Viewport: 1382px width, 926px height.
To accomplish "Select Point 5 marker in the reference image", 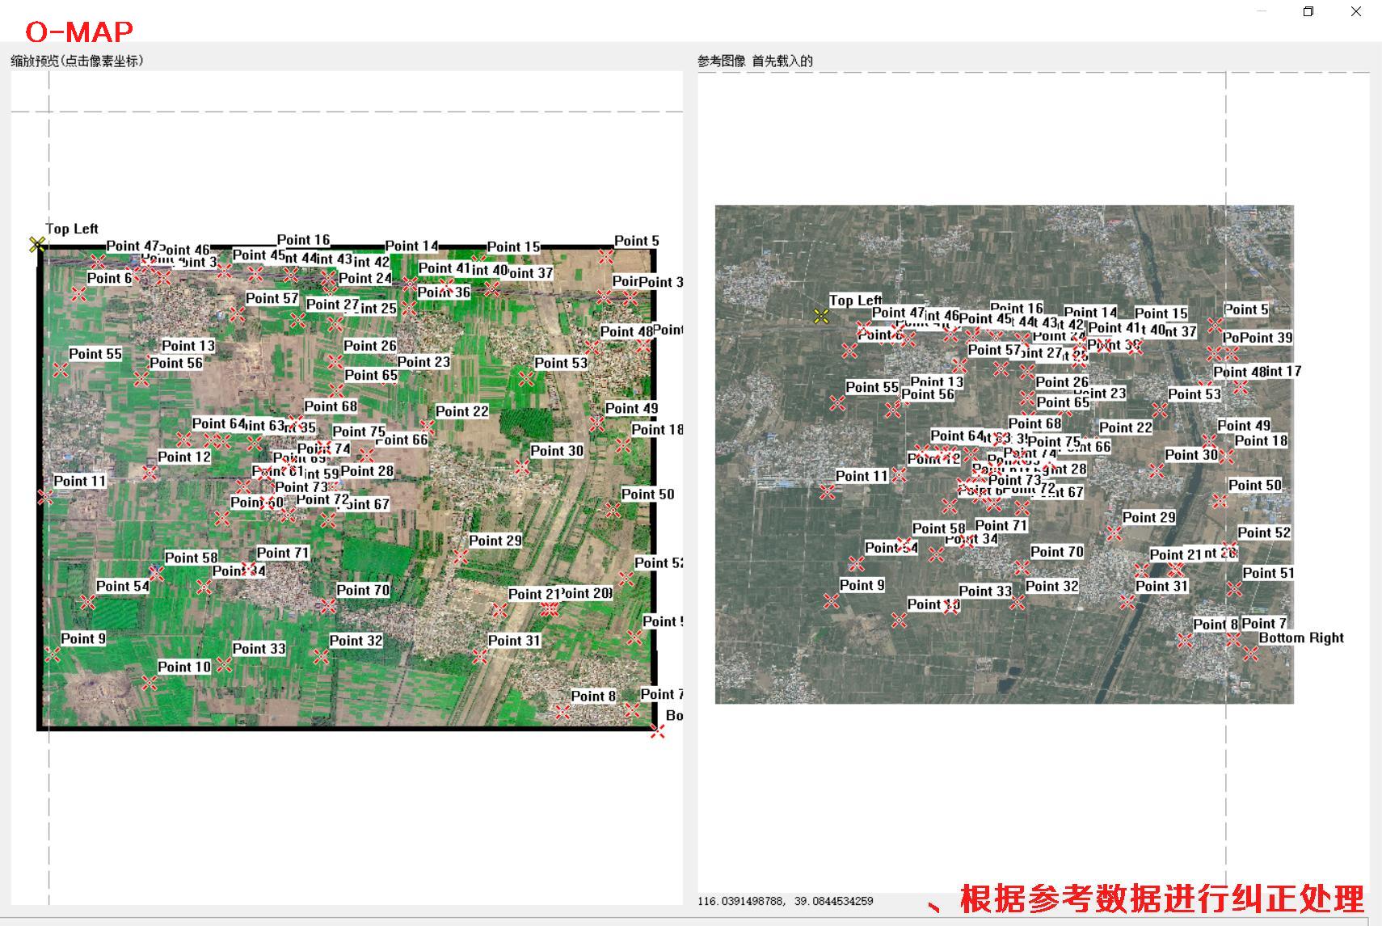I will point(1216,325).
